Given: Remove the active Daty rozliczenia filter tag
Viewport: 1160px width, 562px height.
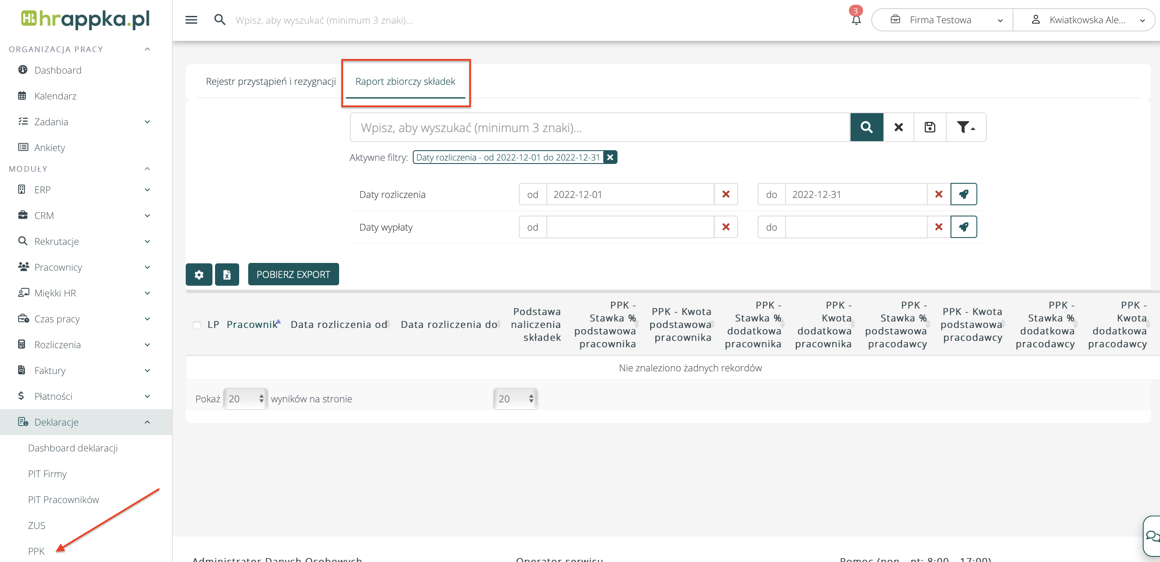Looking at the screenshot, I should click(x=610, y=157).
